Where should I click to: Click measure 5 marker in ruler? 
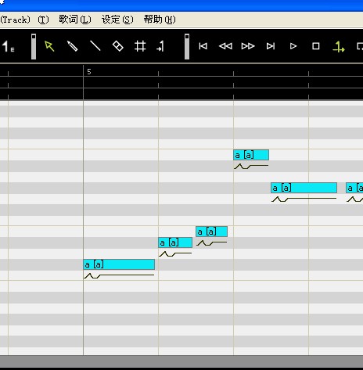[89, 72]
